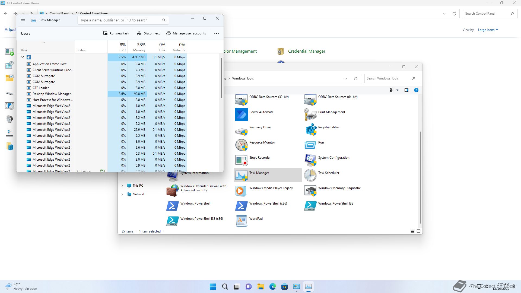Toggle preview pane in Windows Tools
Image resolution: width=521 pixels, height=293 pixels.
coord(406,90)
